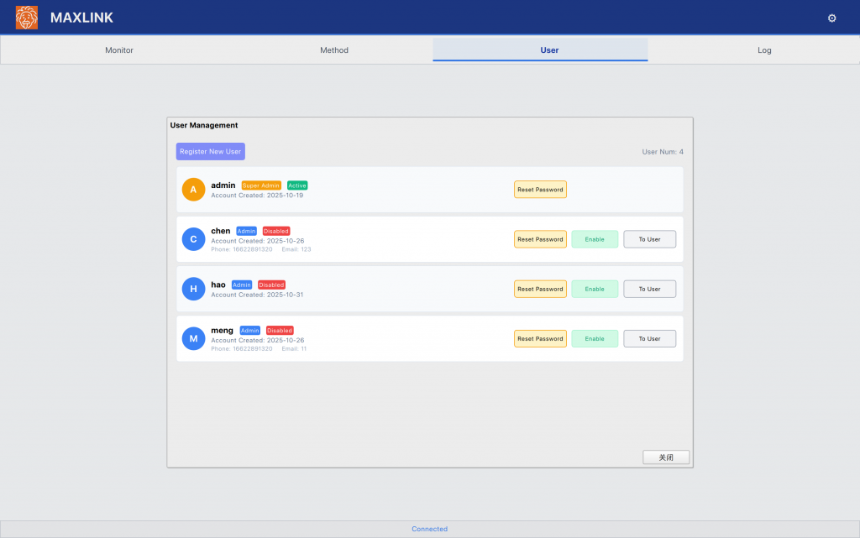Switch to the Monitor tab

pos(119,50)
